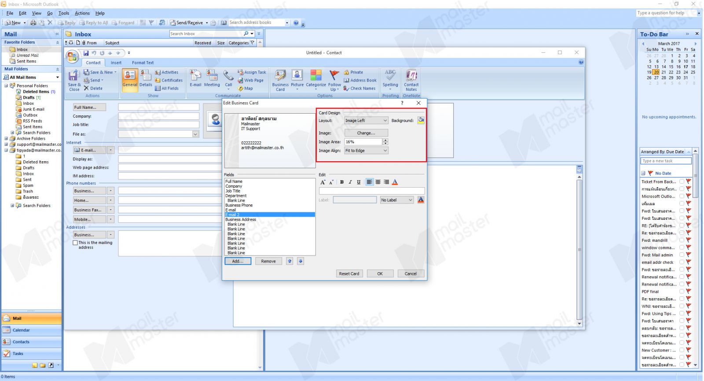Open E-mail type dropdown arrow

tap(110, 150)
